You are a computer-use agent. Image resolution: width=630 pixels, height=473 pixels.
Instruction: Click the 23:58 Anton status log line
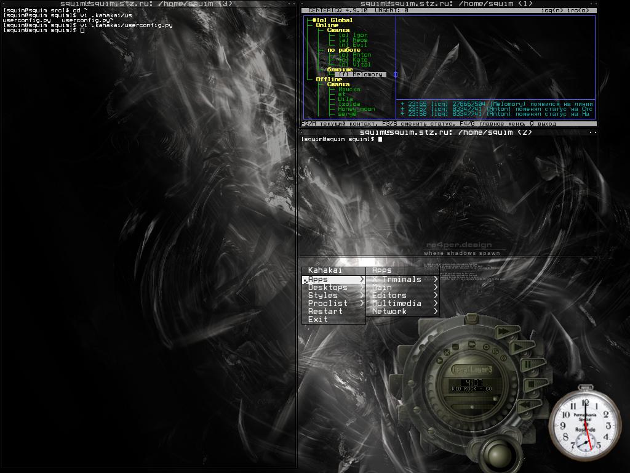(496, 114)
